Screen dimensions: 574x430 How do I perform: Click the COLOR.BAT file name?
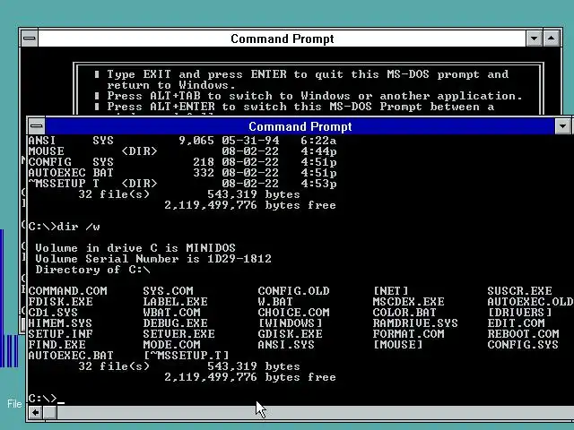point(404,313)
